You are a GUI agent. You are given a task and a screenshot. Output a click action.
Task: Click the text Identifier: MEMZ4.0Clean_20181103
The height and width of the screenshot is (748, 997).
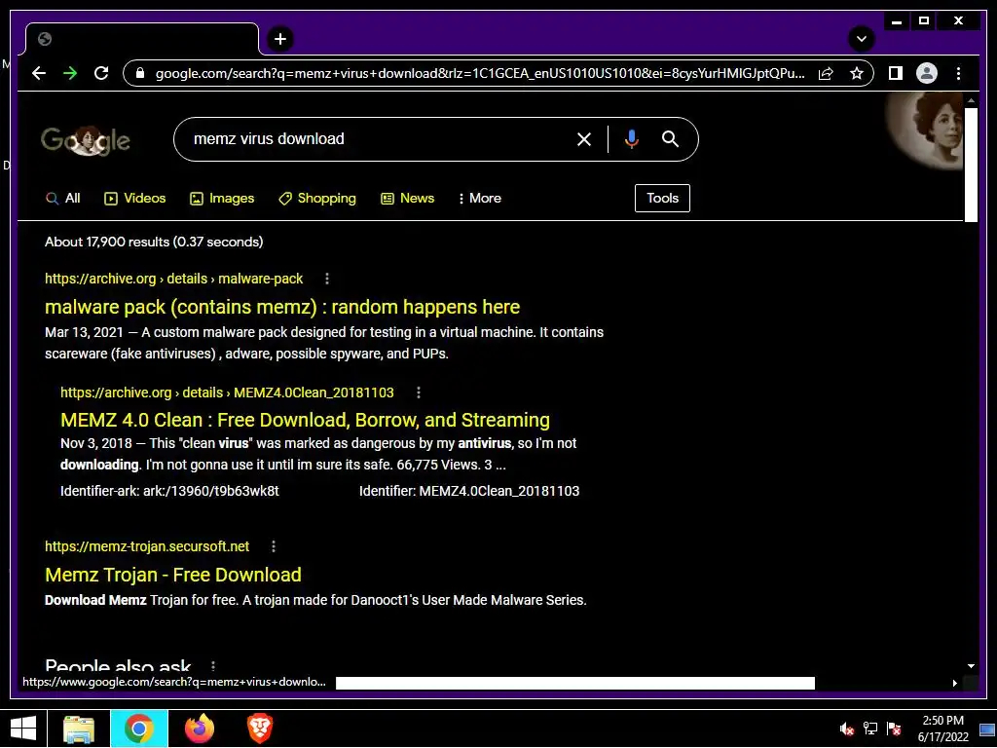pyautogui.click(x=469, y=491)
